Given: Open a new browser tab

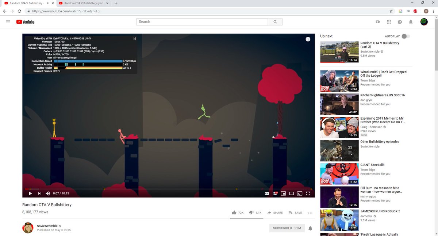Looking at the screenshot, I should click(116, 3).
